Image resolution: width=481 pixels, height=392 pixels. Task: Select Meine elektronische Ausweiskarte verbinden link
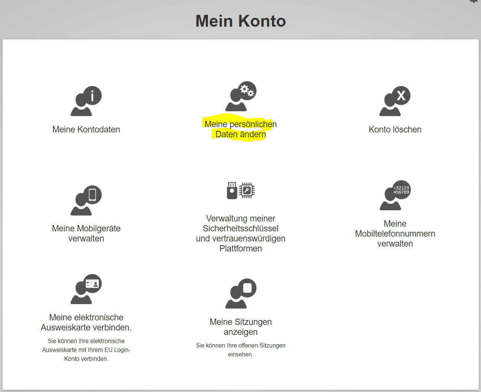pyautogui.click(x=86, y=322)
